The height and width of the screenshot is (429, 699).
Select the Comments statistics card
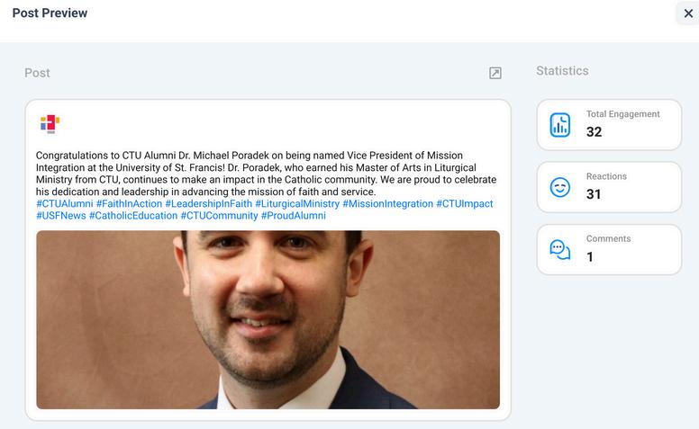click(609, 250)
